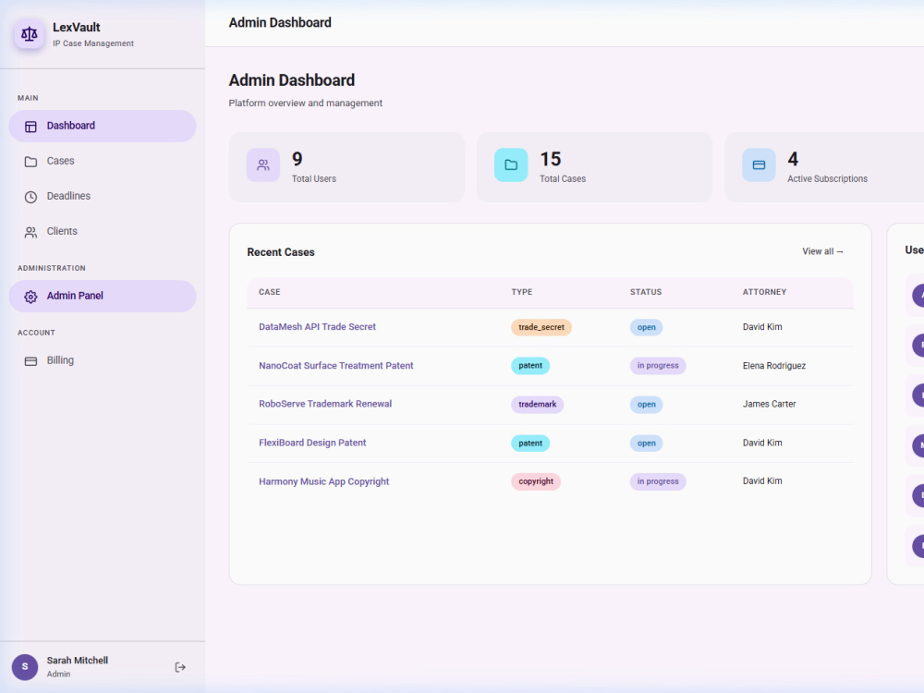Viewport: 924px width, 693px height.
Task: Click Sarah Mitchell's name in the sidebar footer
Action: pyautogui.click(x=78, y=661)
